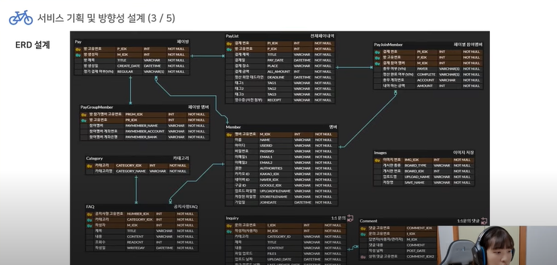Select the FAQ table header

(142, 207)
